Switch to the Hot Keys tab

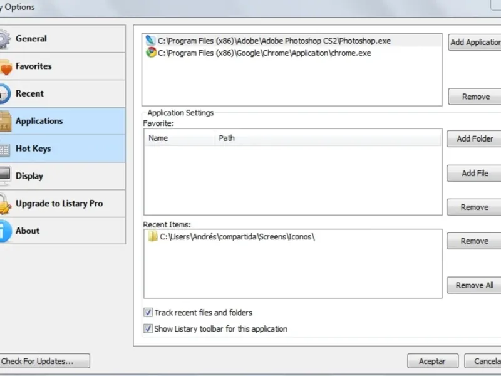pyautogui.click(x=33, y=149)
